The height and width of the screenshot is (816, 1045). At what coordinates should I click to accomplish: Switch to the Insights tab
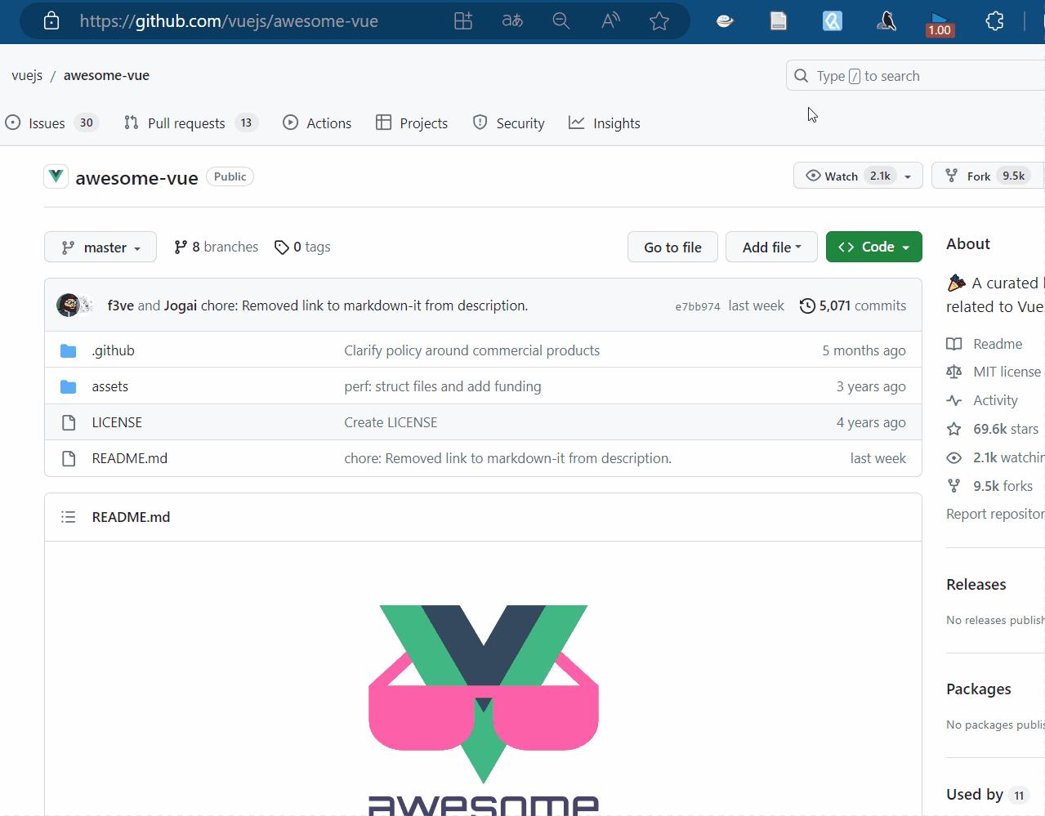(605, 123)
